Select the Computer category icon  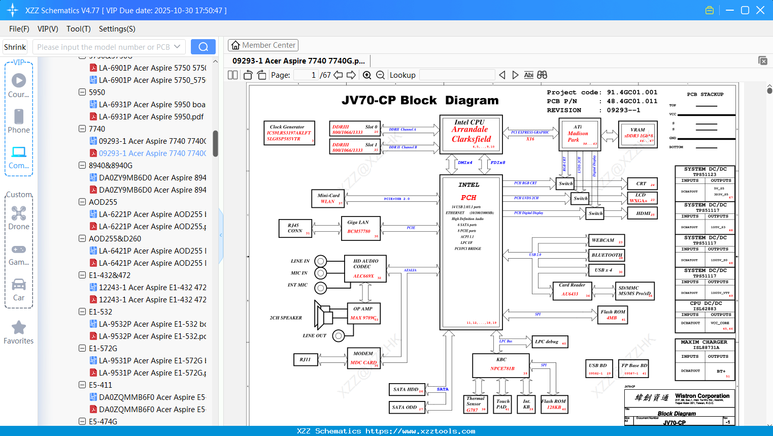tap(19, 151)
